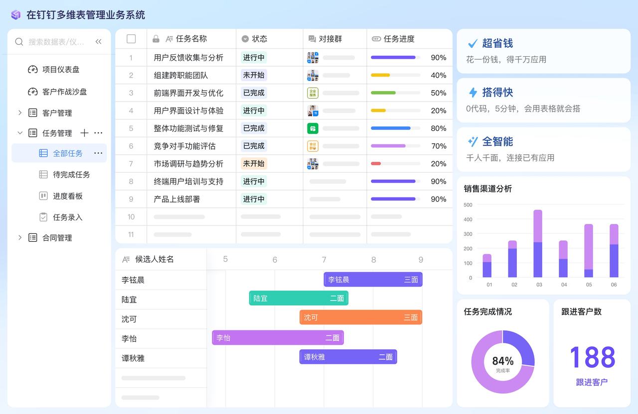Click the 84% completion donut chart
Screen dimensions: 638x414
[x=503, y=362]
